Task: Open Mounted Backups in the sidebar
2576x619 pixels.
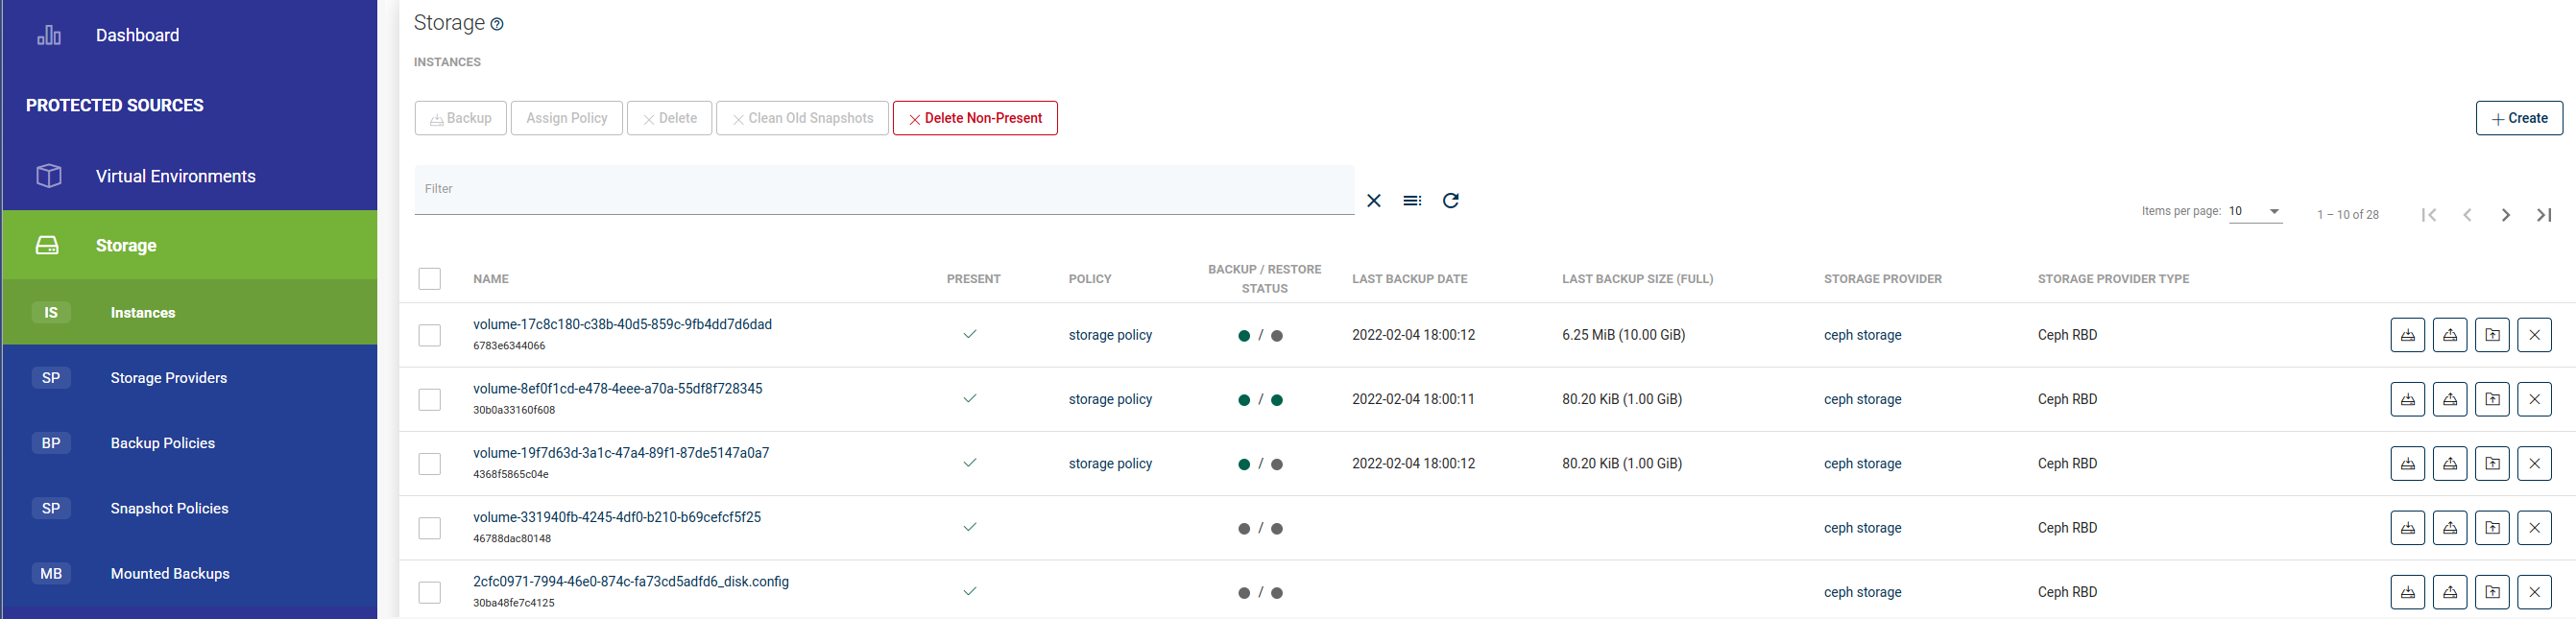Action: (x=170, y=574)
